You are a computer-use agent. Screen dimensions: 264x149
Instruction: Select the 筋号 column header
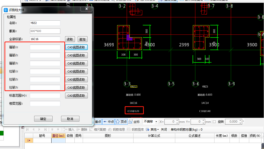click(42, 136)
